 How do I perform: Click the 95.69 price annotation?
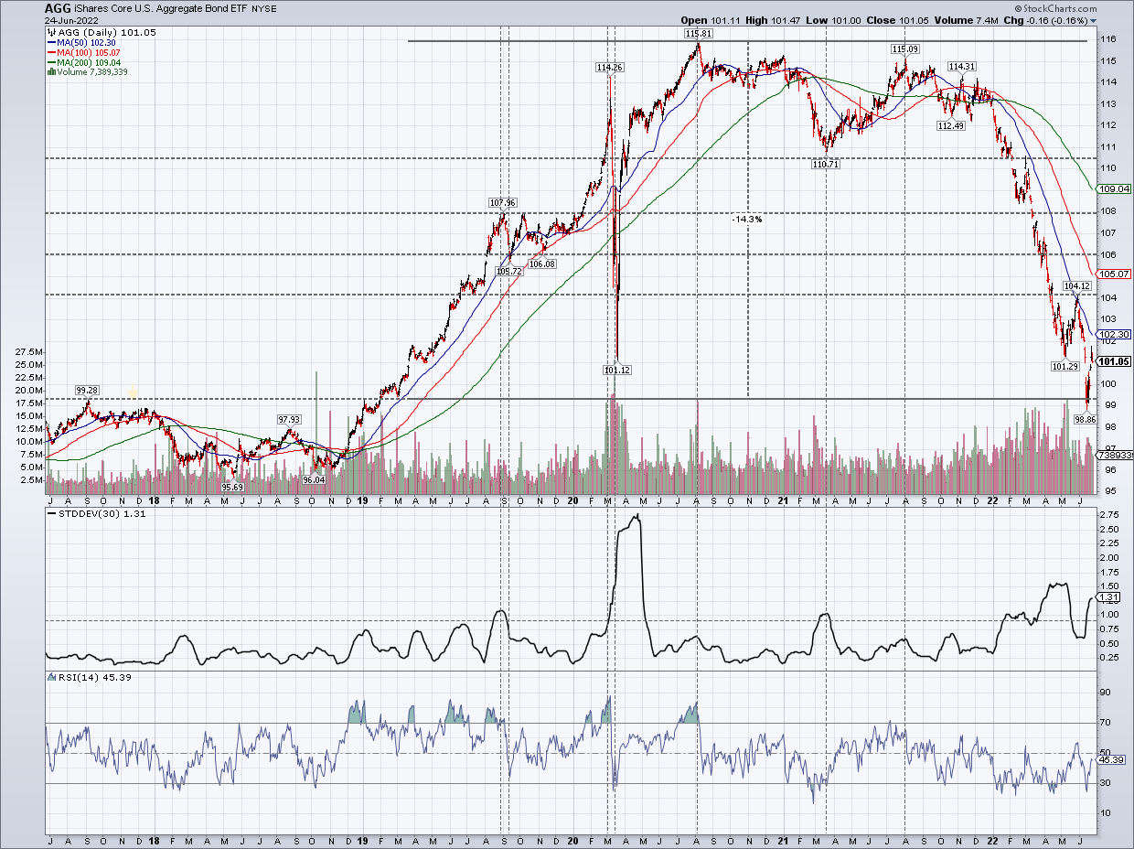(x=232, y=487)
